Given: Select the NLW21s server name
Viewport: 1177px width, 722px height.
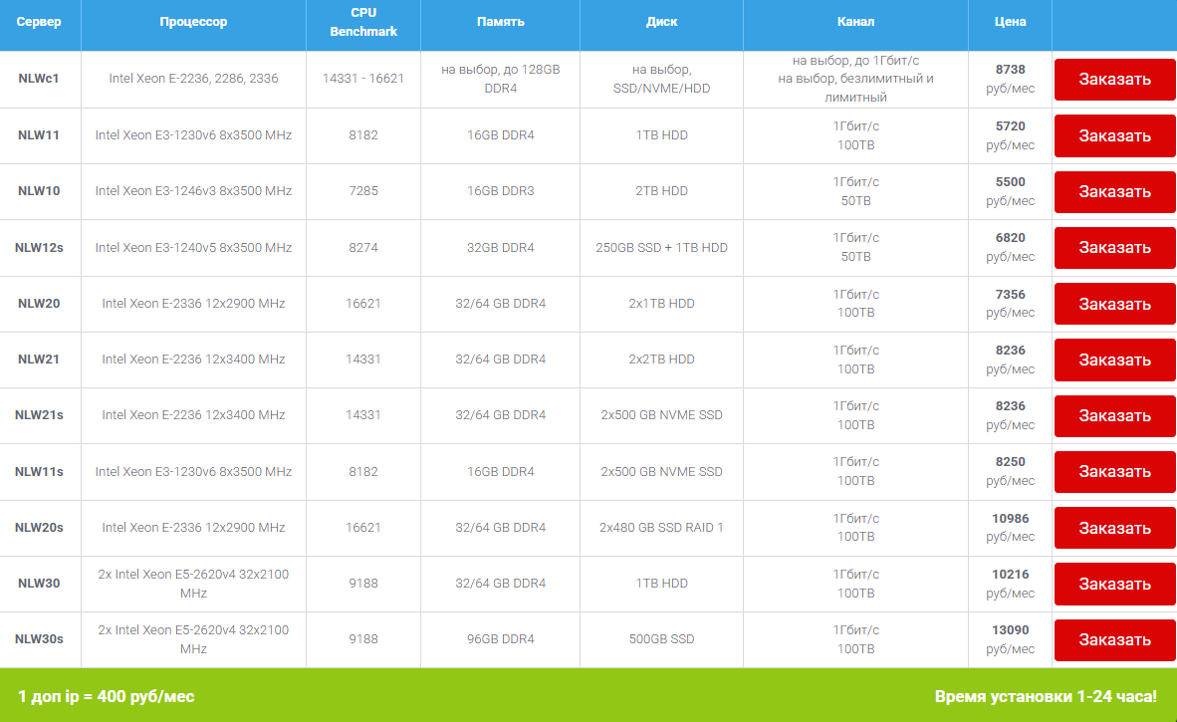Looking at the screenshot, I should [39, 415].
